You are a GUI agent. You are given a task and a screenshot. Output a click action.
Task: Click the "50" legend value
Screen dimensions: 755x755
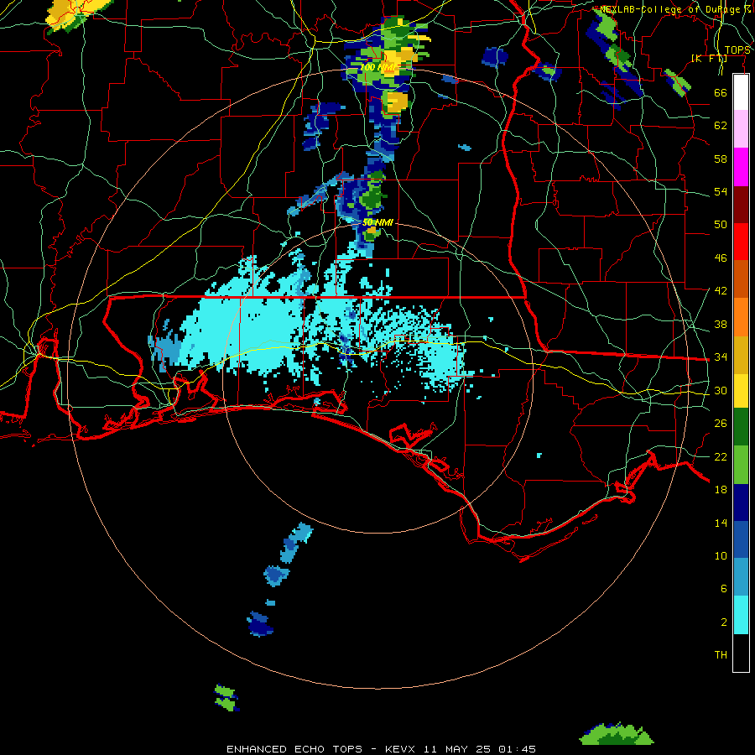pyautogui.click(x=721, y=224)
